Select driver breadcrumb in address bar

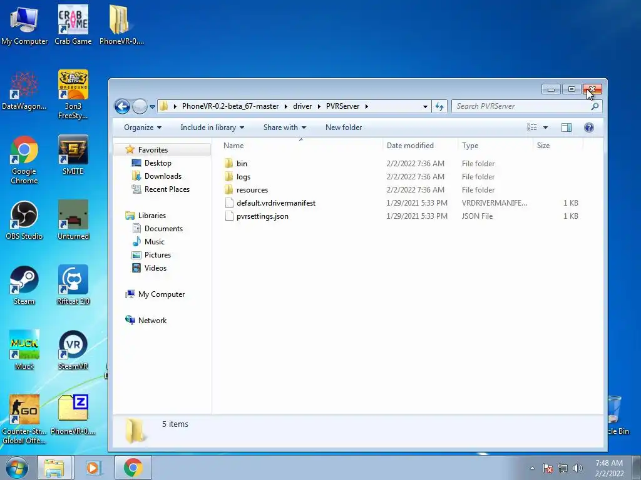pos(302,106)
